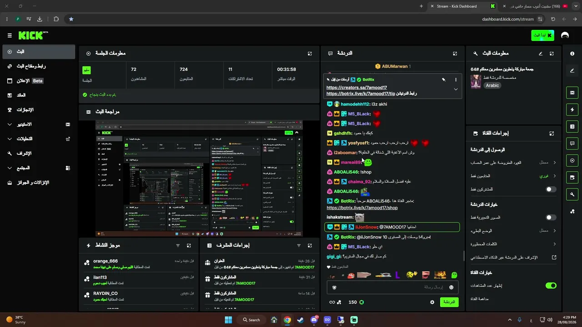The width and height of the screenshot is (582, 327).
Task: Open chat settings gear icon
Action: 432,302
